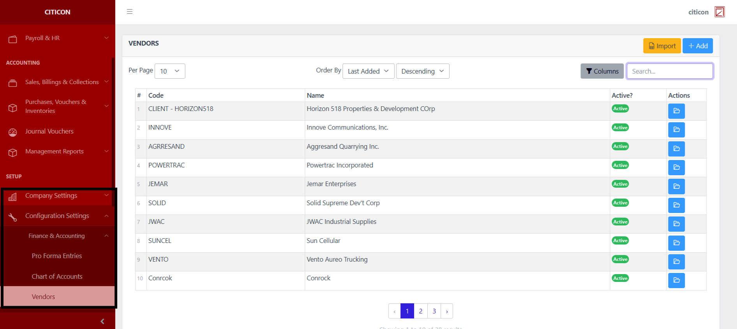Image resolution: width=737 pixels, height=329 pixels.
Task: Open folder action for Powertrac Incorporated
Action: coord(676,167)
